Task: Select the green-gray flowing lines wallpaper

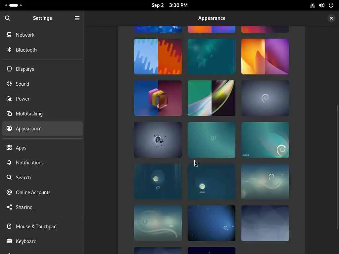Action: click(x=158, y=223)
